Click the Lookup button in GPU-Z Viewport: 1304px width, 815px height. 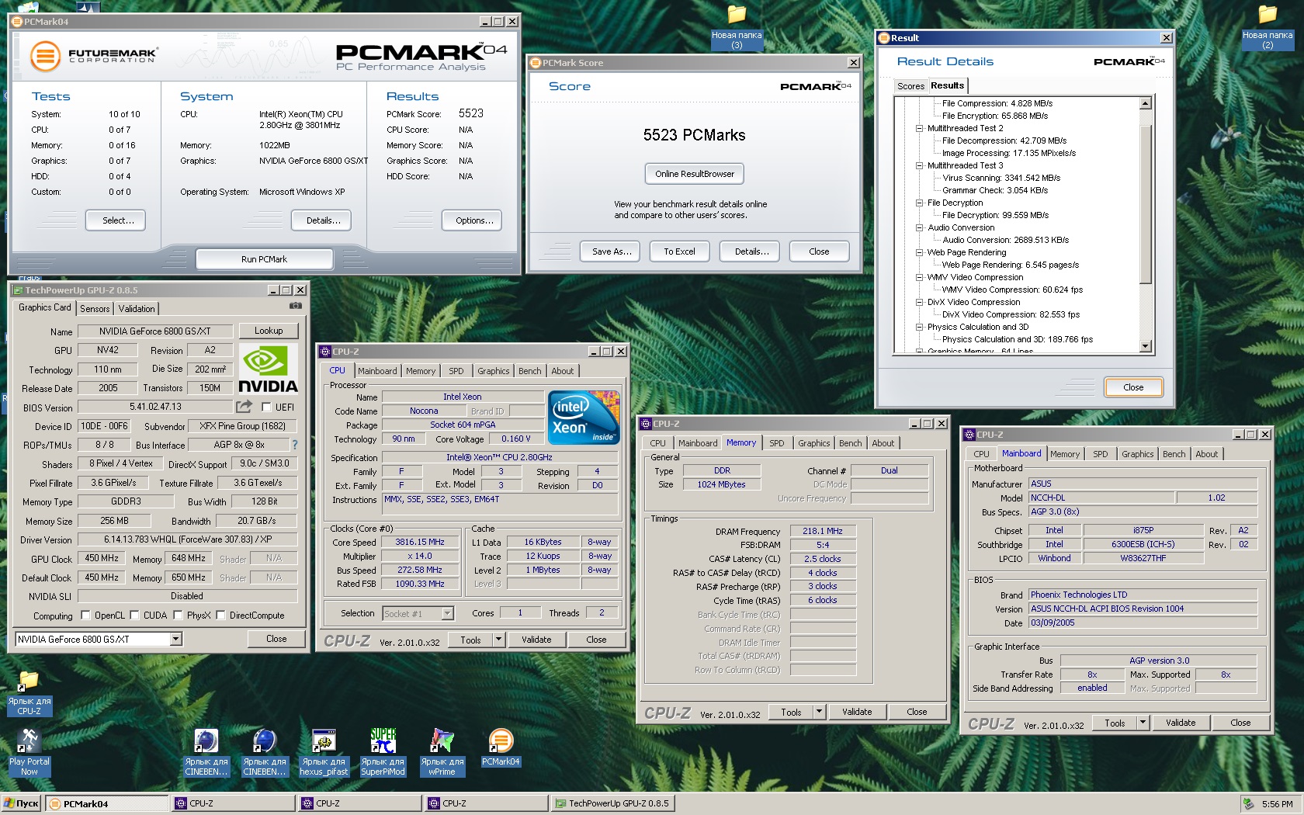[269, 331]
